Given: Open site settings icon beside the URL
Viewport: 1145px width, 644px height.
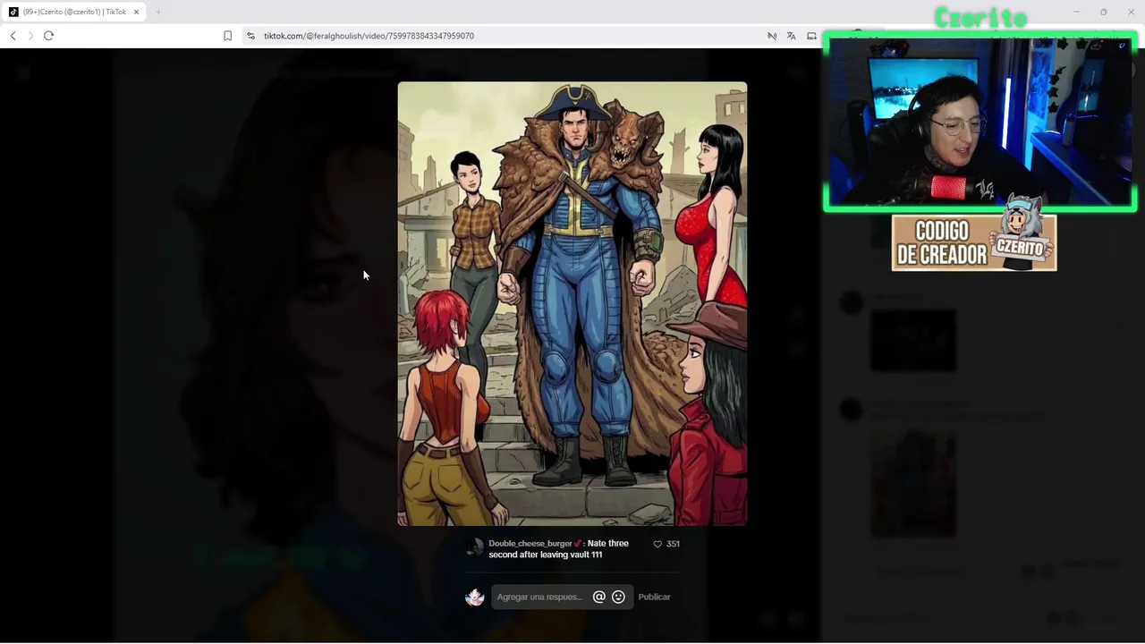Looking at the screenshot, I should pyautogui.click(x=250, y=36).
